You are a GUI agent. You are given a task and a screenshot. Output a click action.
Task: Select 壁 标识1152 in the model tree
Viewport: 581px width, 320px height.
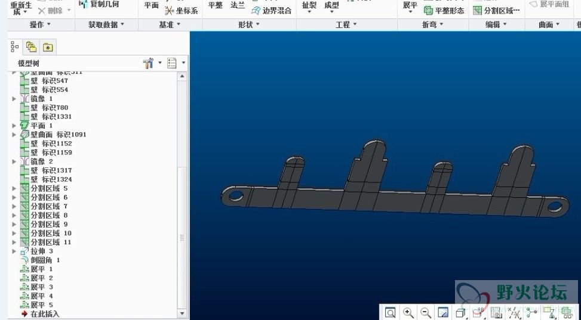46,144
